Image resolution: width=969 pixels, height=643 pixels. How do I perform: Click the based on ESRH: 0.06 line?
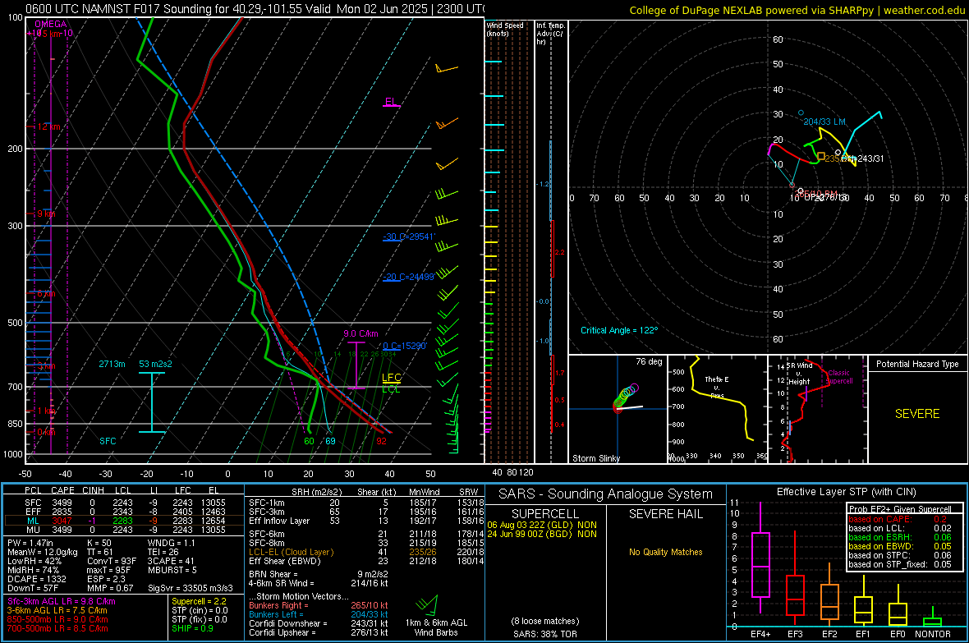pos(899,537)
